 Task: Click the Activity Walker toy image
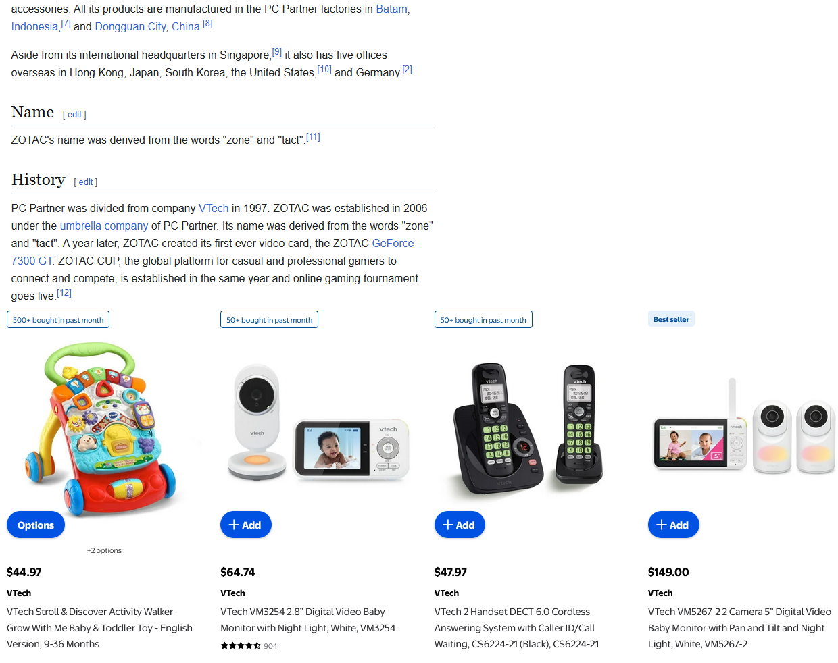coord(103,420)
